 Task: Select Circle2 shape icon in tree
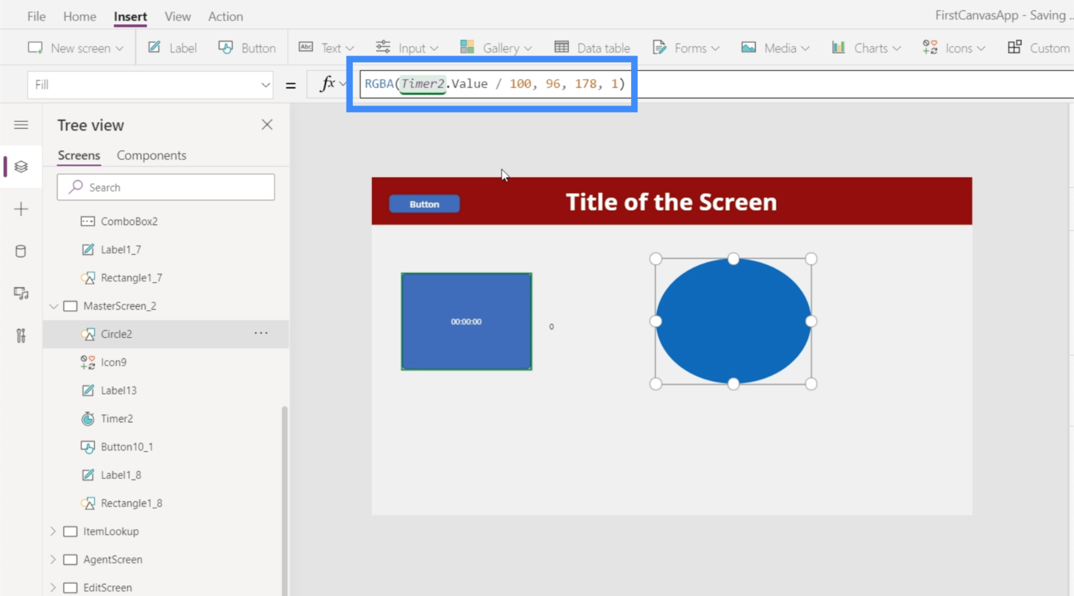click(88, 334)
